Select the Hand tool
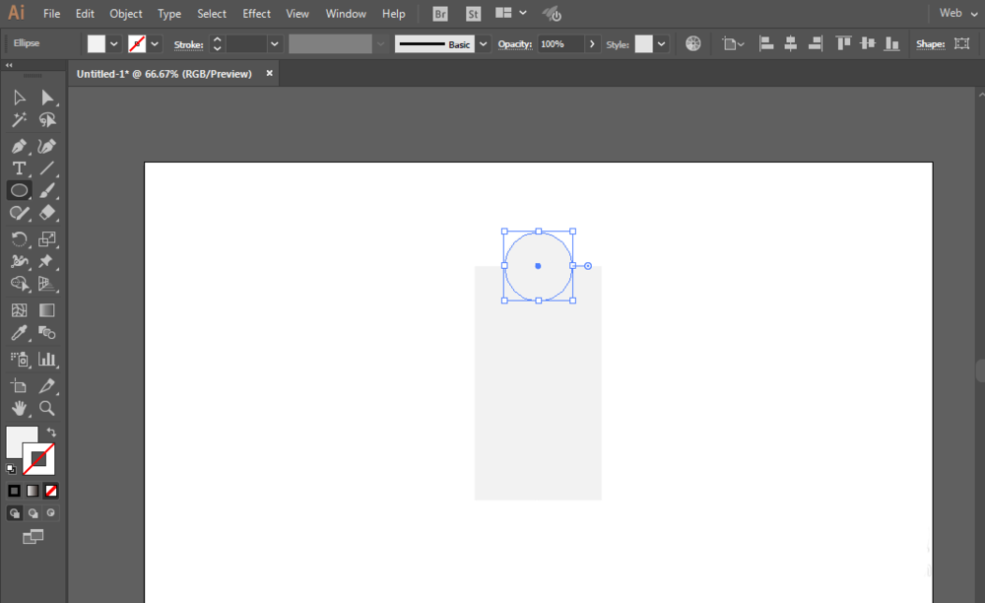The height and width of the screenshot is (603, 985). 19,408
